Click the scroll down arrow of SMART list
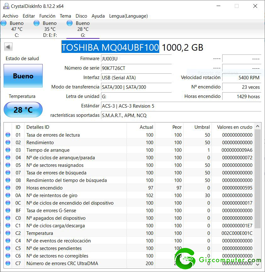Image resolution: width=265 pixels, height=272 pixels. click(x=258, y=264)
